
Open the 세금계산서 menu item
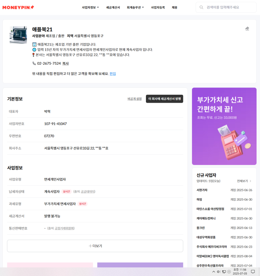pyautogui.click(x=113, y=7)
